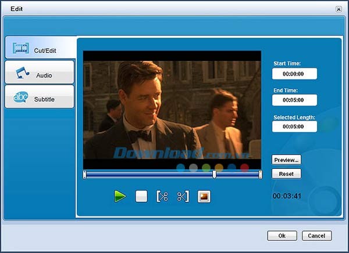349x253 pixels.
Task: Click the Preview... button
Action: coord(286,160)
